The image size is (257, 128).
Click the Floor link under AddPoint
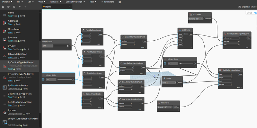click(10, 24)
